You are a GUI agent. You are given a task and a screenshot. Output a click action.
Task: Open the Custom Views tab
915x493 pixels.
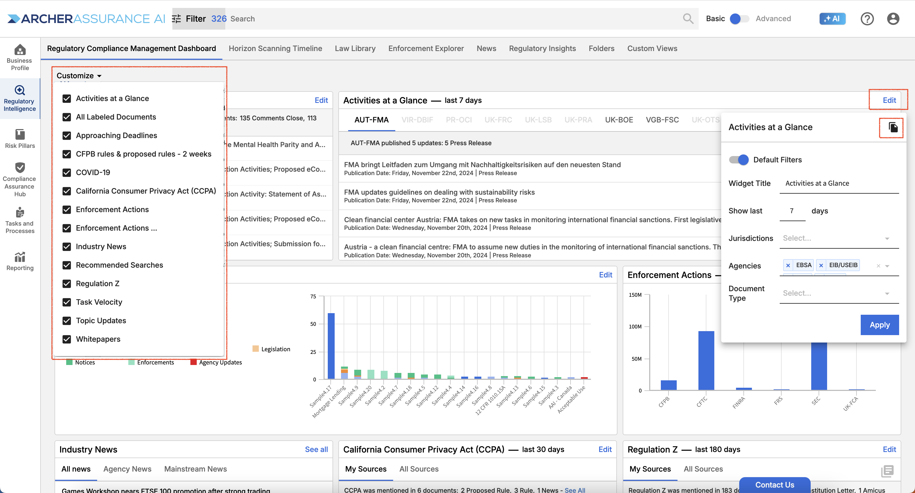[652, 48]
